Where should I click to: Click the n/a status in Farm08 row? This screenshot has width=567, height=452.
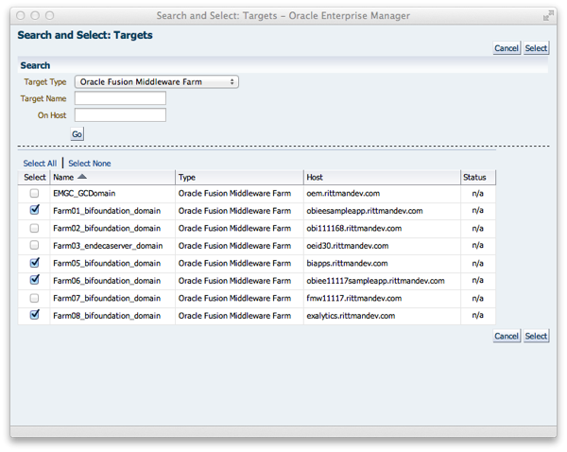coord(477,315)
